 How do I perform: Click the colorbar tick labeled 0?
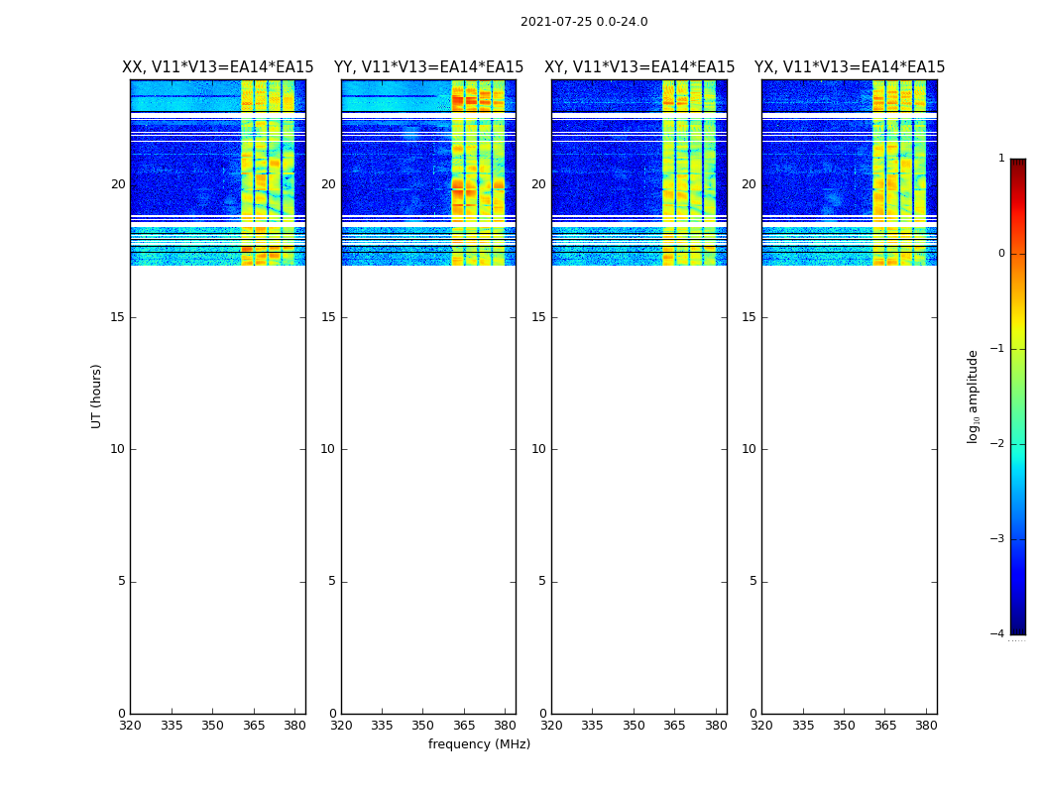[x=1001, y=254]
